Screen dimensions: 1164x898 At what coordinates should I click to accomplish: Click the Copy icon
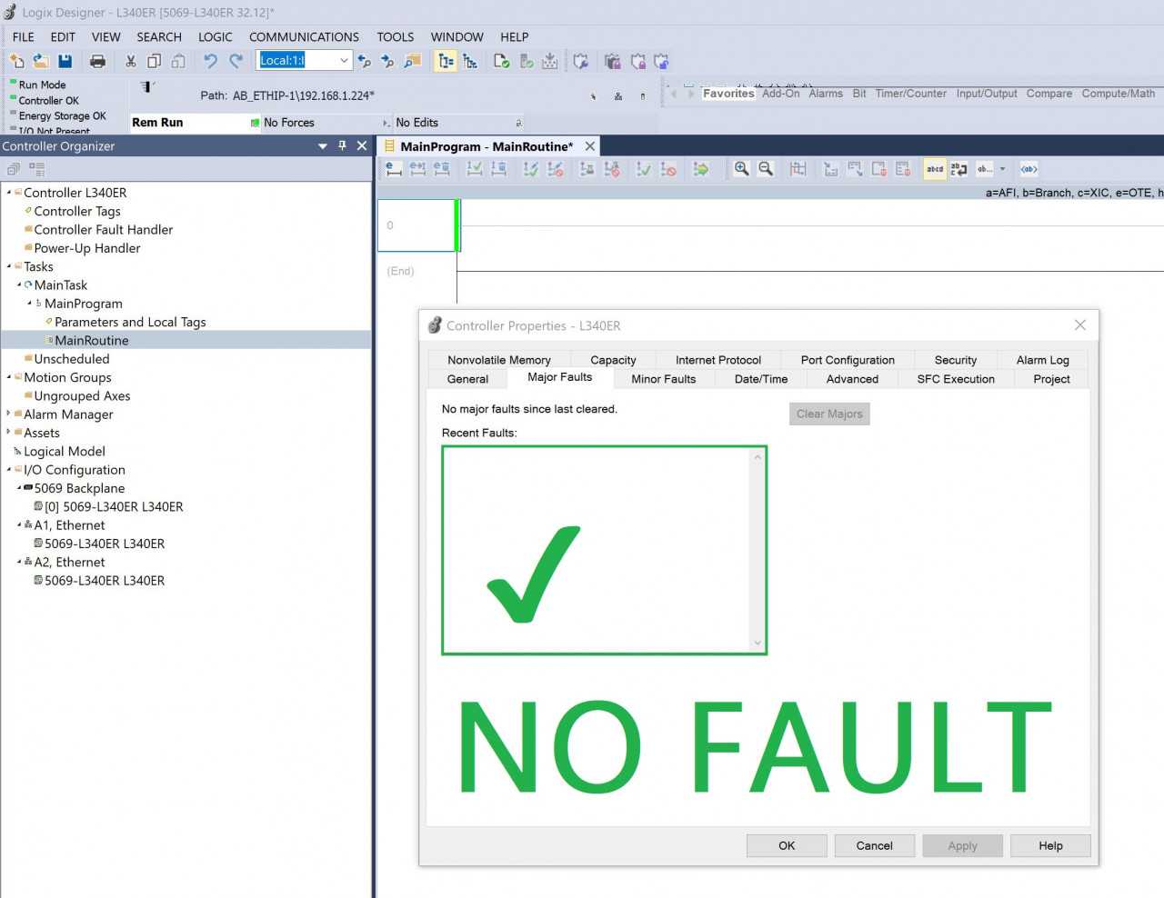point(154,61)
